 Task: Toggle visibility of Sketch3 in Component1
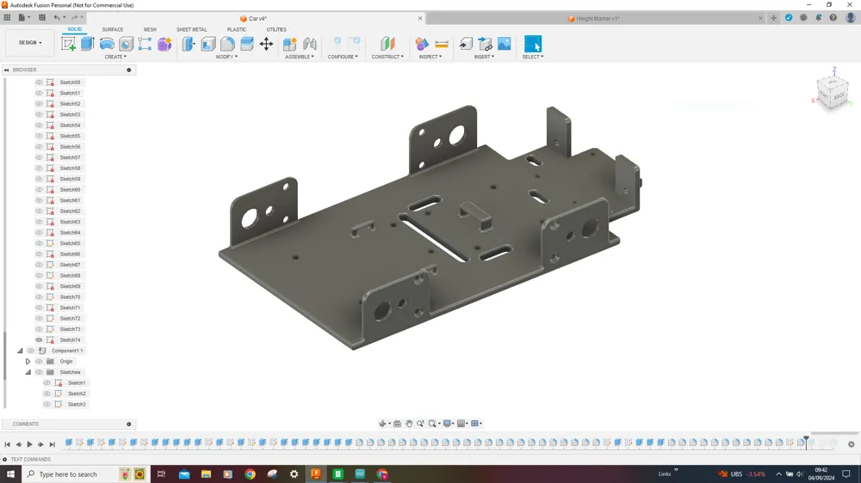click(47, 405)
